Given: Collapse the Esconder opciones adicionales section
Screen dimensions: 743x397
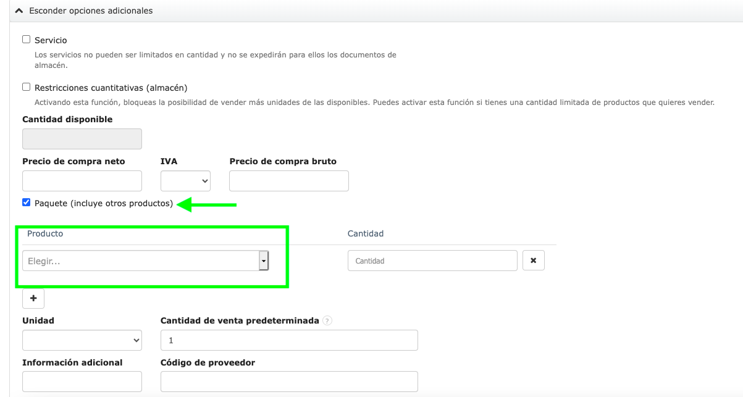Looking at the screenshot, I should pyautogui.click(x=91, y=10).
